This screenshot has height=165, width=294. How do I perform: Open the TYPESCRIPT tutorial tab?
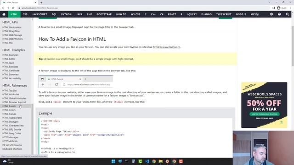click(x=224, y=14)
